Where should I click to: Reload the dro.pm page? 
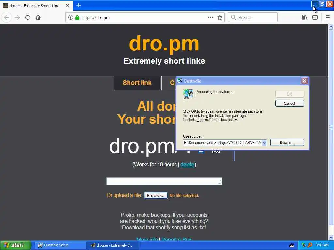28,17
